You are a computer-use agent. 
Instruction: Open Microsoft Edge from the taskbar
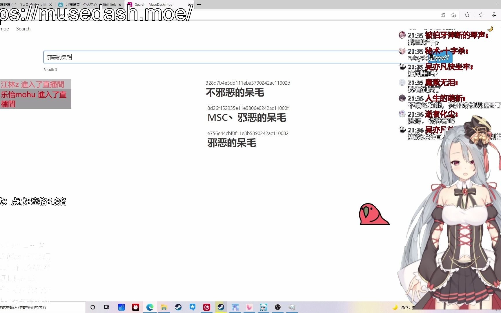coord(150,307)
